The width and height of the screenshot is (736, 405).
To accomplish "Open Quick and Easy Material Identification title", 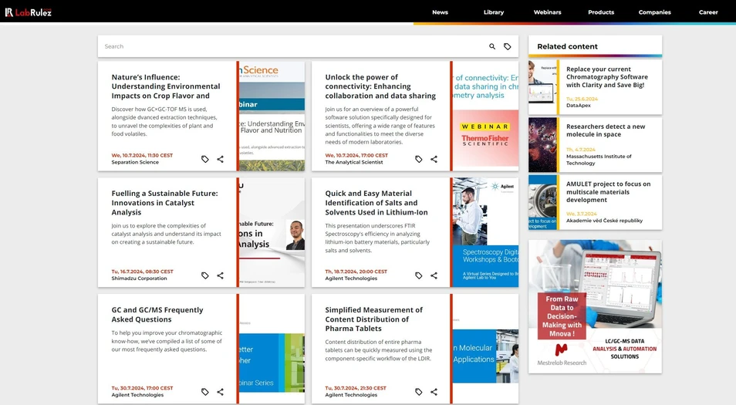I will coord(376,203).
